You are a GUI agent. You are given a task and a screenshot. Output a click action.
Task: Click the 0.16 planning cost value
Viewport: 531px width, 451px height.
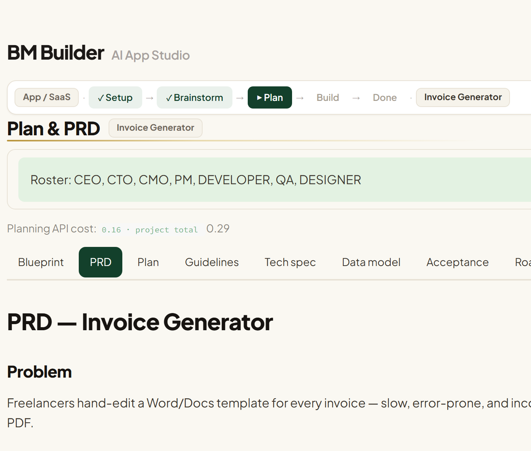pos(111,230)
